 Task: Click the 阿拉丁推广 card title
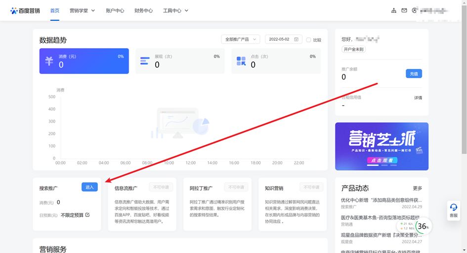(201, 188)
